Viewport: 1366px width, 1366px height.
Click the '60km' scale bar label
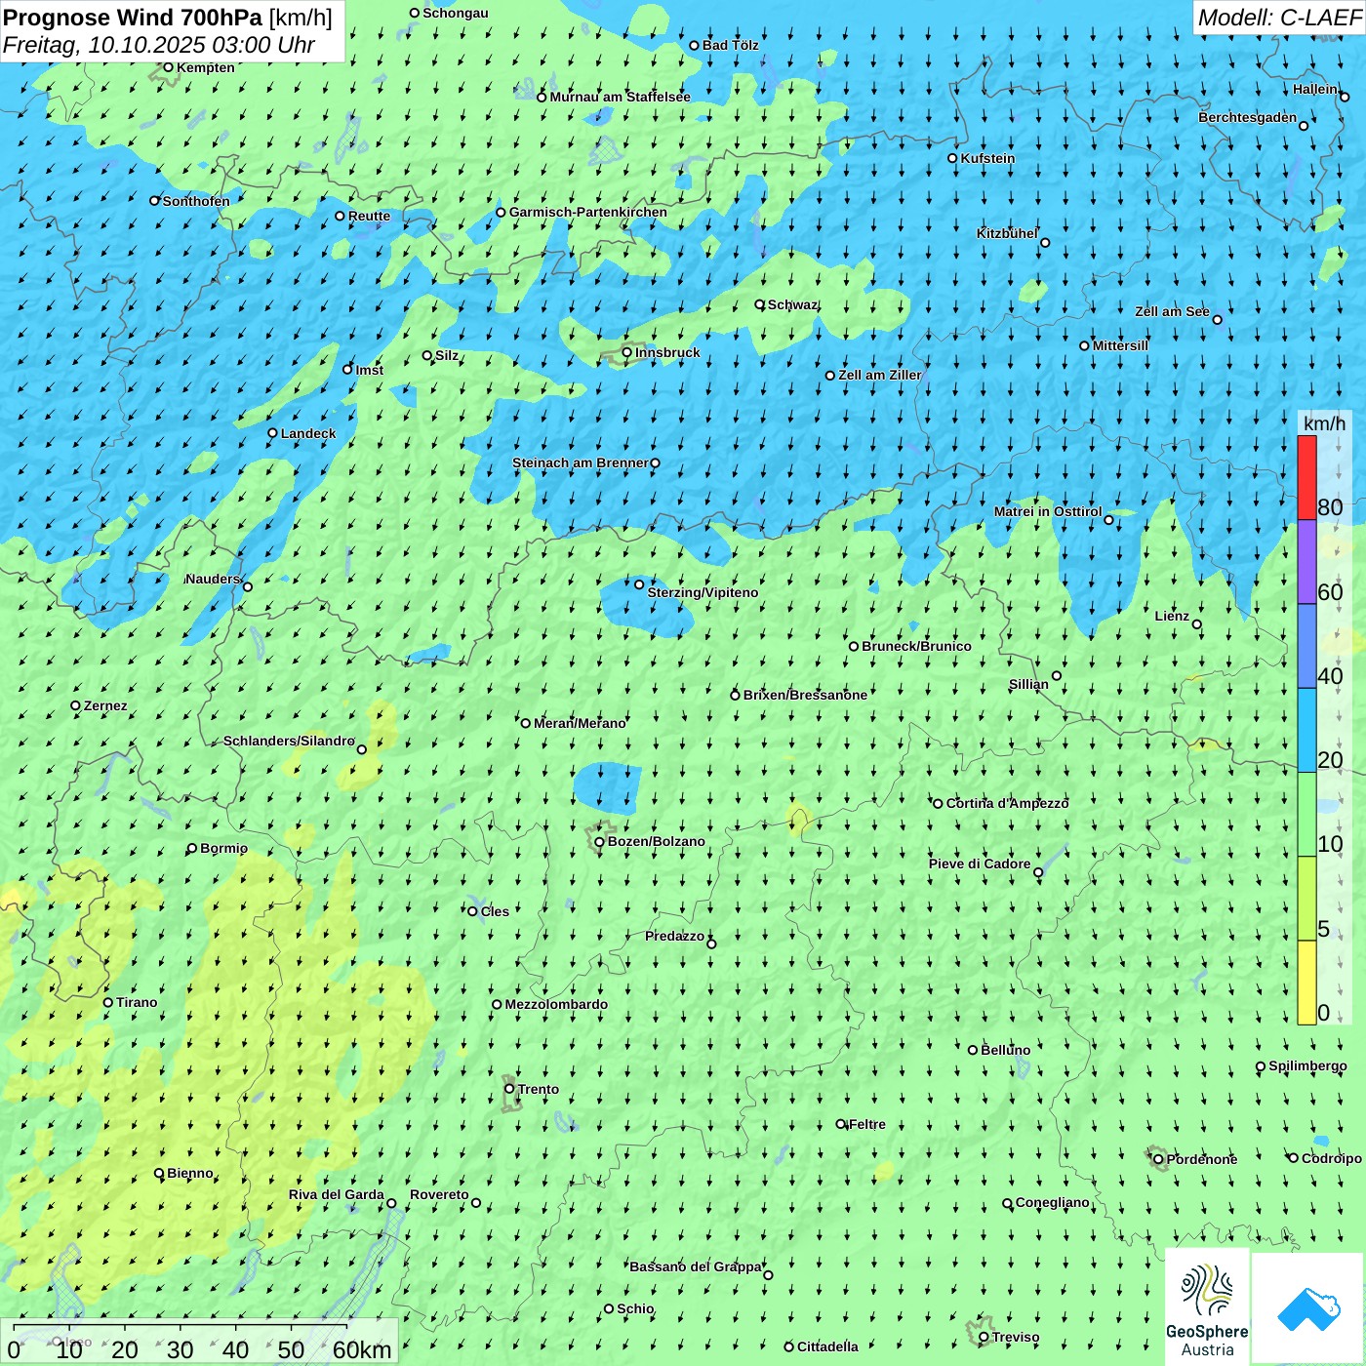[x=362, y=1349]
